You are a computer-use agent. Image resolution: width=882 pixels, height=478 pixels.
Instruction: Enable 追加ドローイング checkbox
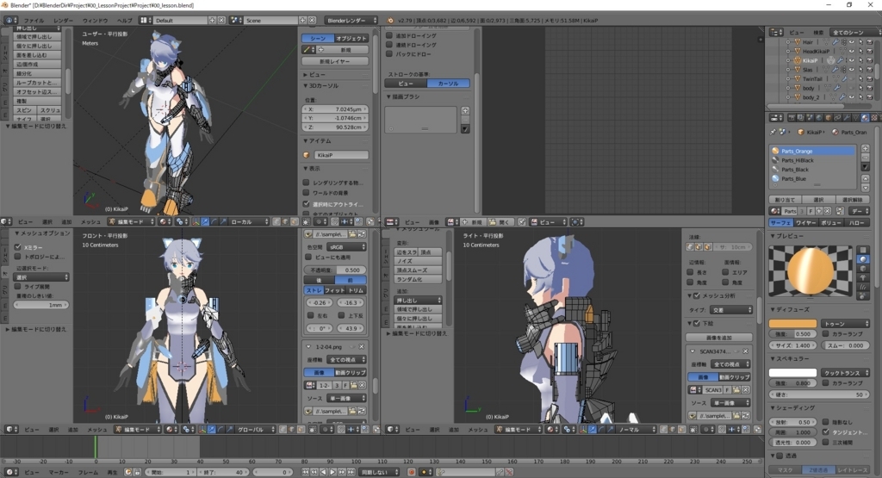click(389, 35)
